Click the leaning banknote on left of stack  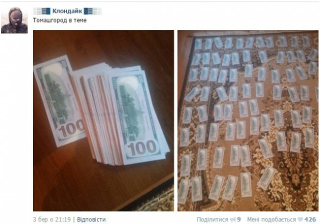tap(59, 102)
